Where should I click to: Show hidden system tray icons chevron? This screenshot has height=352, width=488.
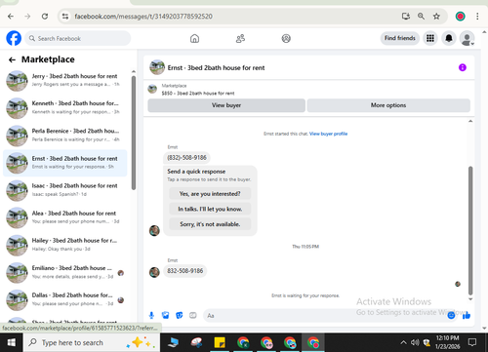[x=403, y=342]
